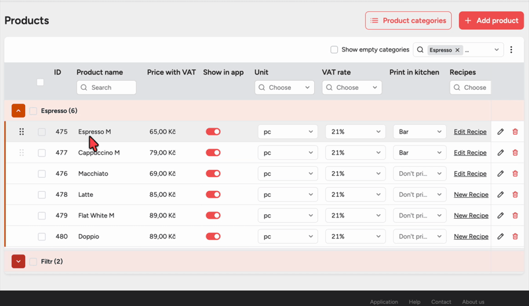Turn off Show in app for Doppio
Viewport: 529px width, 306px height.
213,236
